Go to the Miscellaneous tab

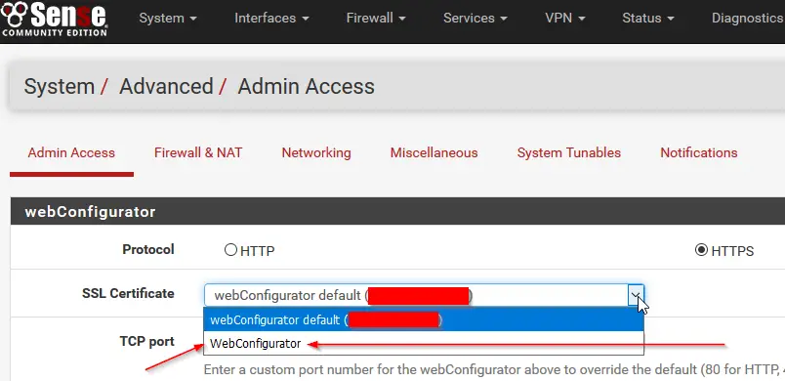[434, 152]
